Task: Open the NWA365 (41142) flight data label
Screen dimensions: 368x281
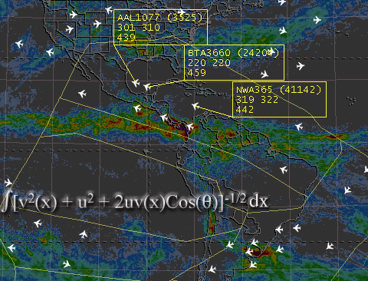Action: point(279,99)
